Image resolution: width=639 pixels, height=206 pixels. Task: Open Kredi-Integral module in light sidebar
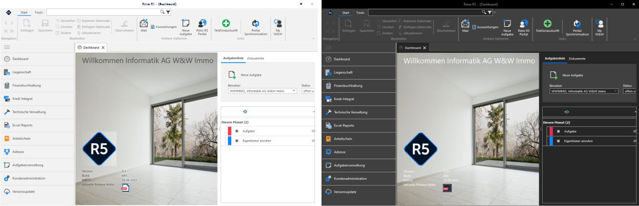point(37,99)
